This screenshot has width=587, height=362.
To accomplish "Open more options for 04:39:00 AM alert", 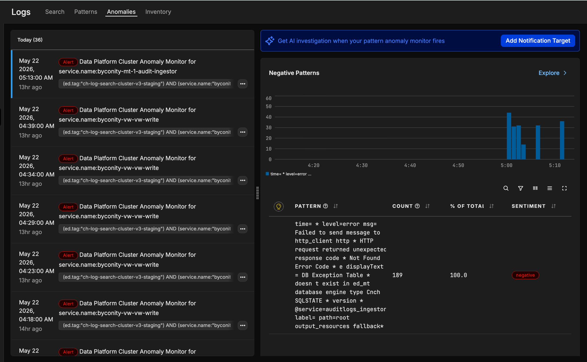I will click(x=242, y=132).
